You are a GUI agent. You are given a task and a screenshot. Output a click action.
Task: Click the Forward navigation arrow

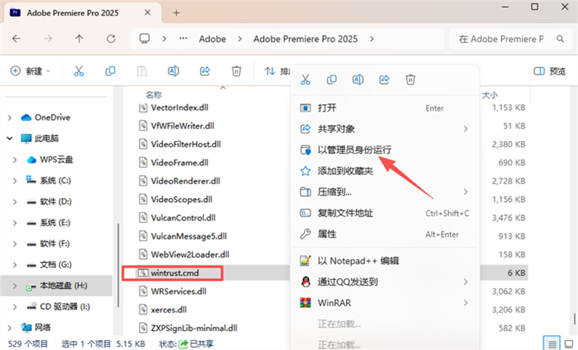click(48, 39)
